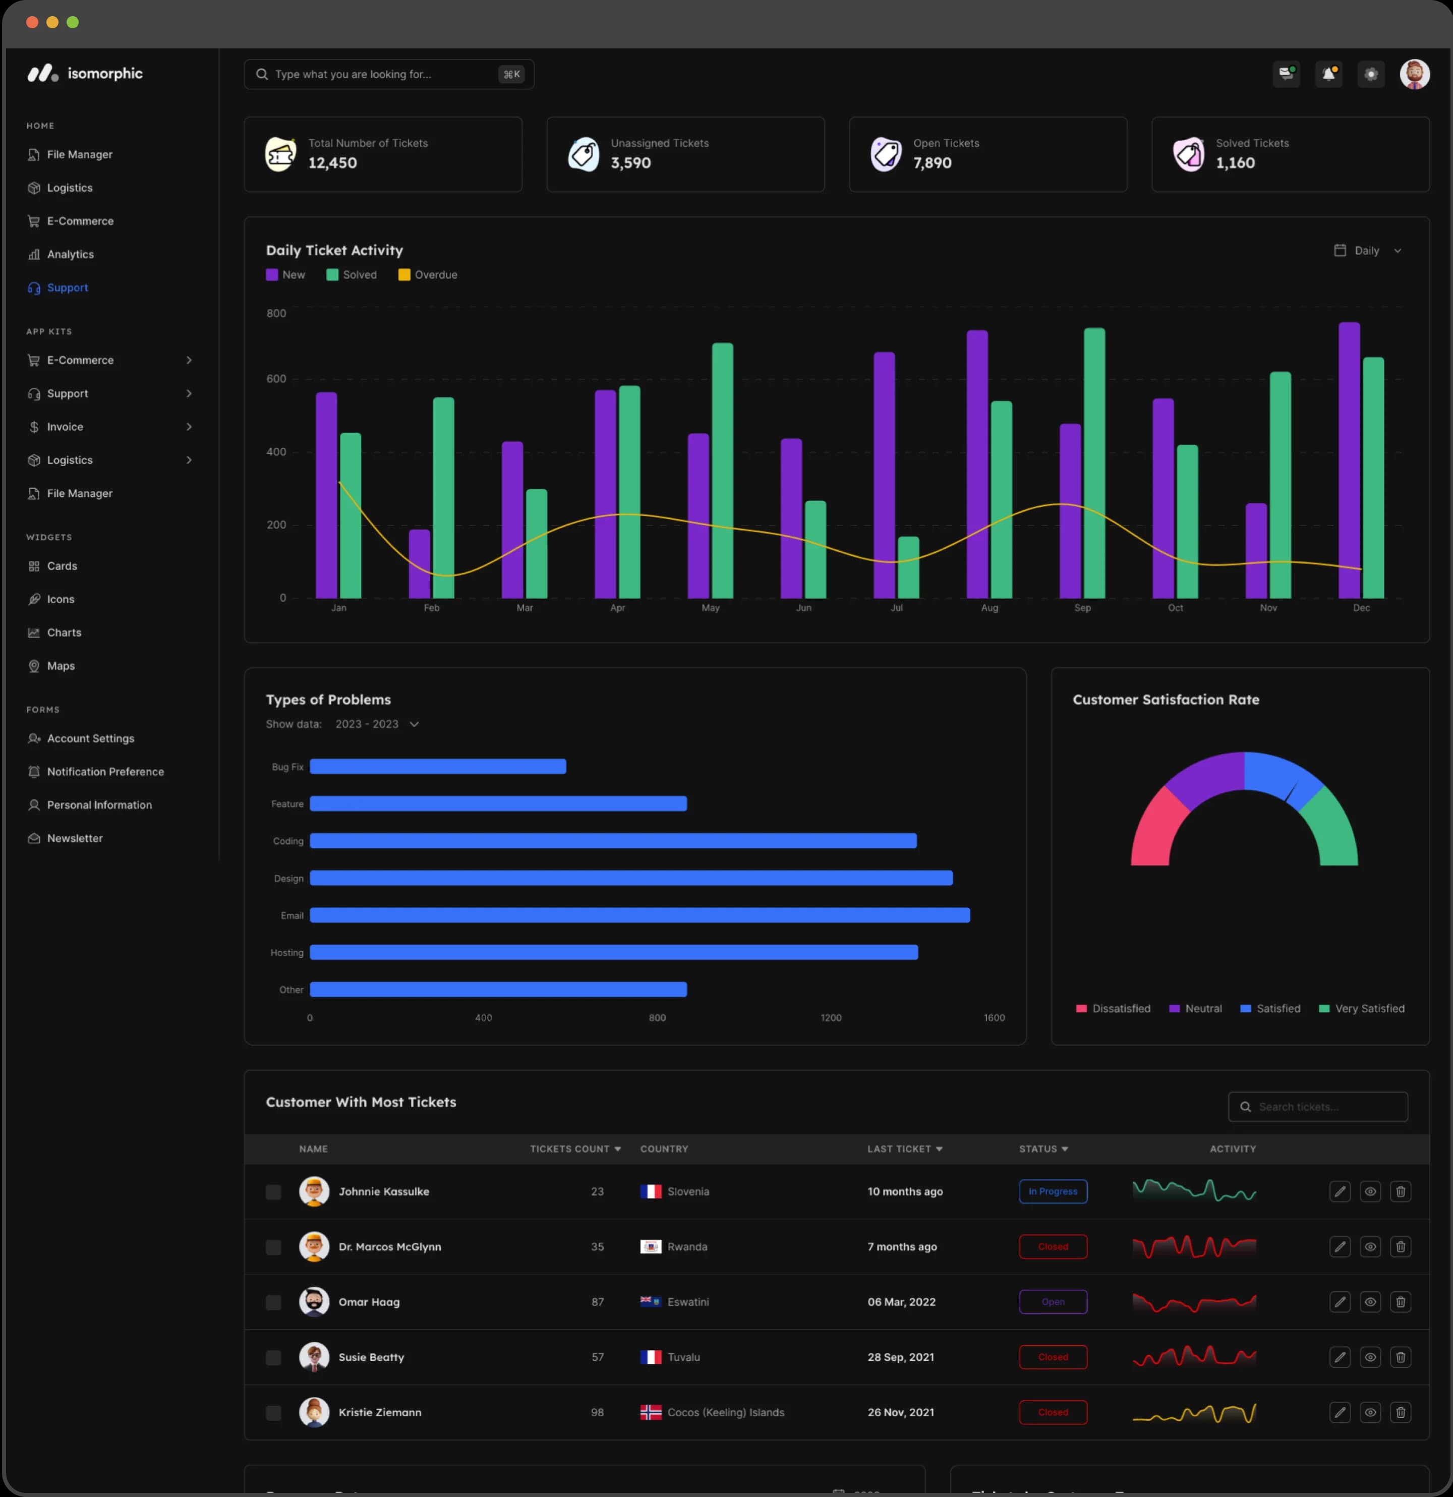Expand App Kits E-Commerce submenu chevron
The image size is (1453, 1497).
tap(189, 360)
